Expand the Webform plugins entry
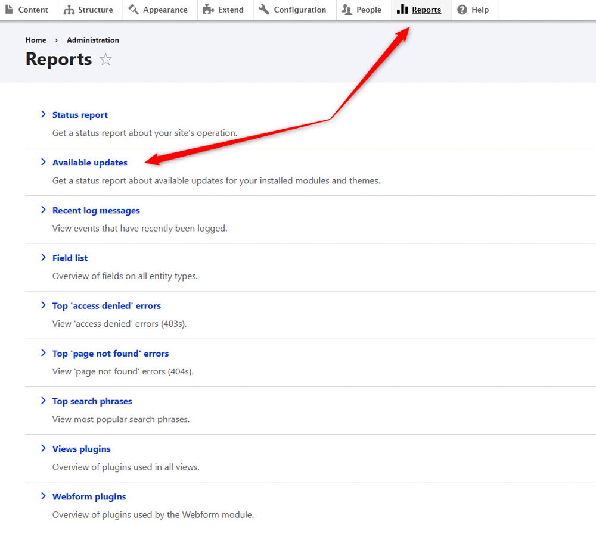Screen dimensions: 596x534 (43, 496)
